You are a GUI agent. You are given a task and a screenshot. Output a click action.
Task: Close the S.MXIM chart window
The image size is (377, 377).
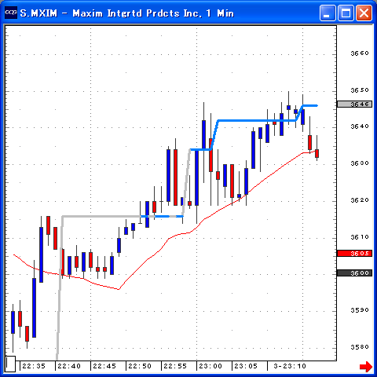click(x=364, y=13)
